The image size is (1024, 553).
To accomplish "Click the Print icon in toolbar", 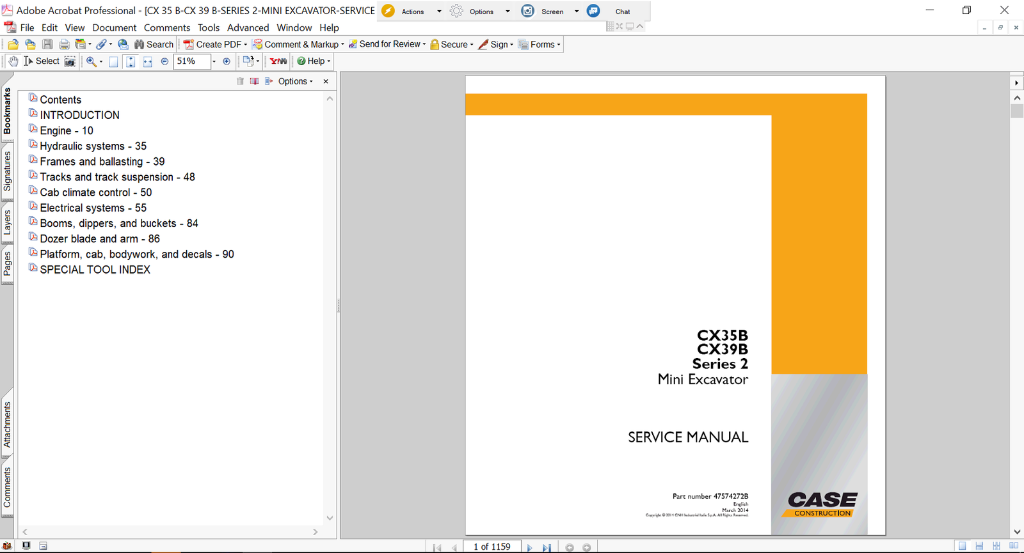I will point(64,44).
